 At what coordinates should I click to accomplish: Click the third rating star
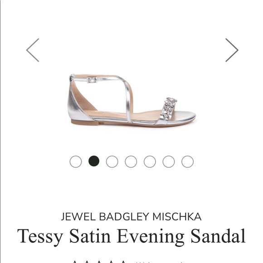(x=99, y=262)
